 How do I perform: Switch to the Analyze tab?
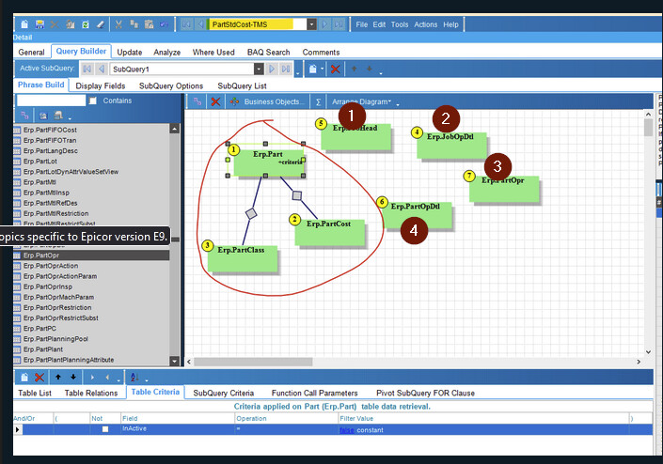tap(167, 52)
